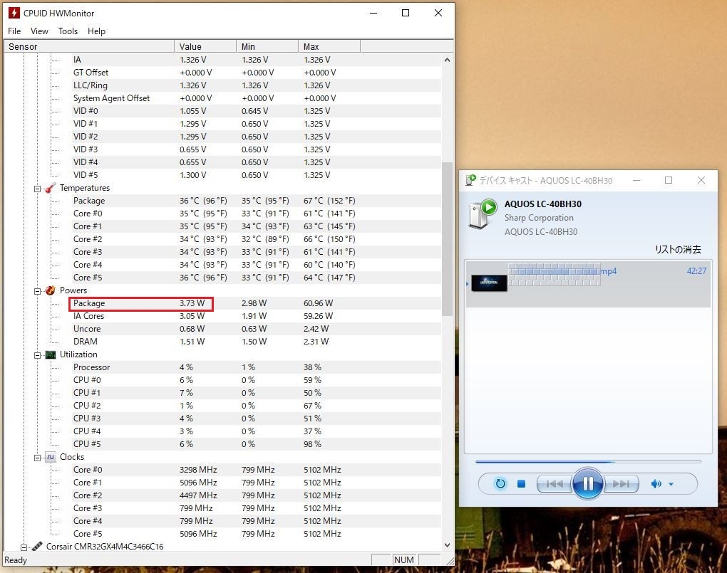The height and width of the screenshot is (573, 727).
Task: Click the Utilization chip icon
Action: [51, 354]
